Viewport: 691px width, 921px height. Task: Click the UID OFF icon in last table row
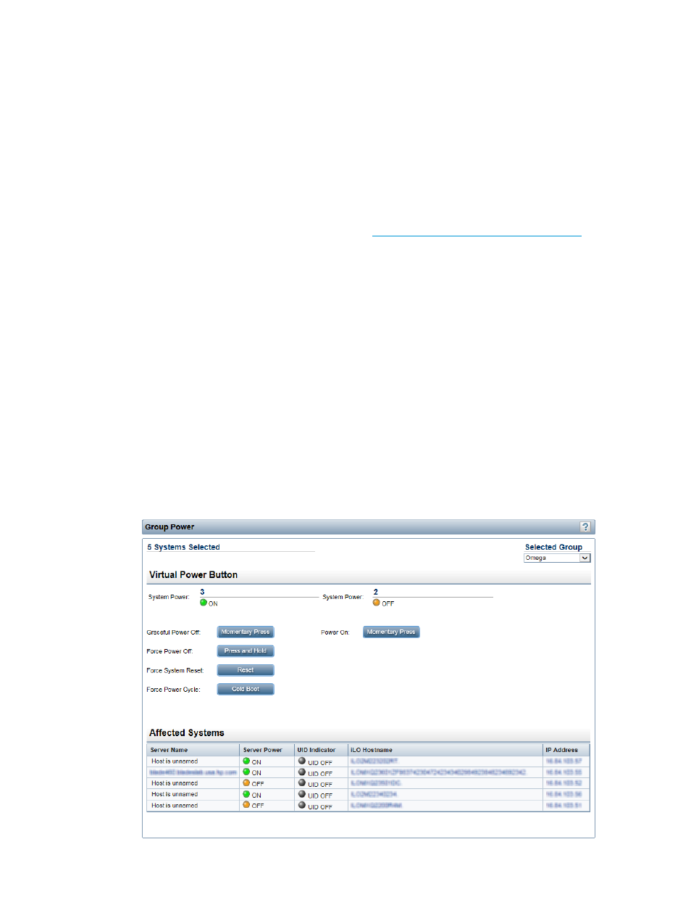(302, 805)
